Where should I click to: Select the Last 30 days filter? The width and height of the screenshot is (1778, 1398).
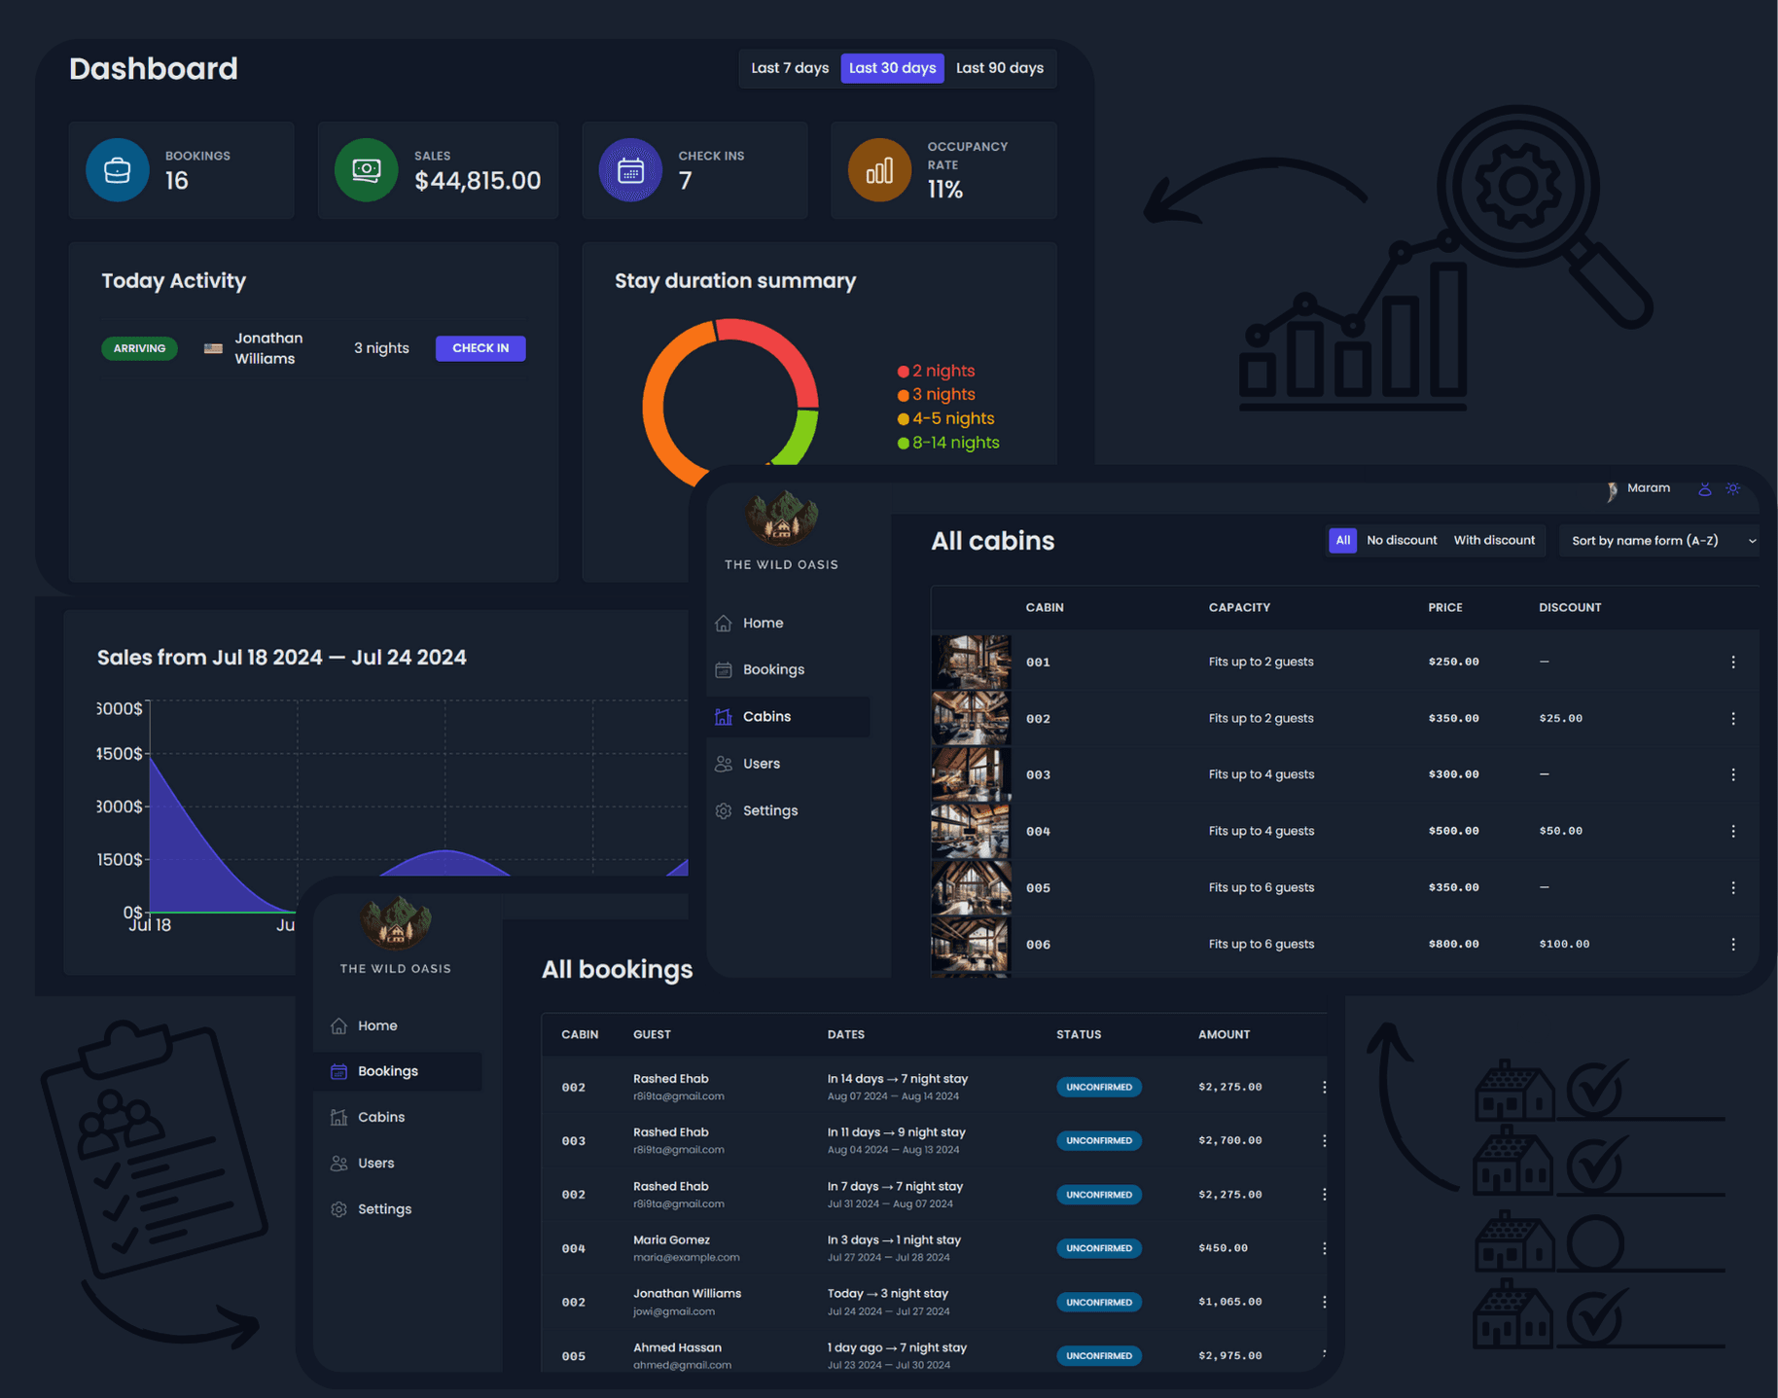892,68
